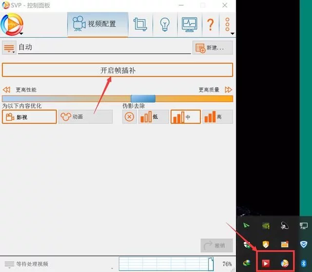The width and height of the screenshot is (312, 272).
Task: Select 动画 content optimization
Action: pos(86,117)
